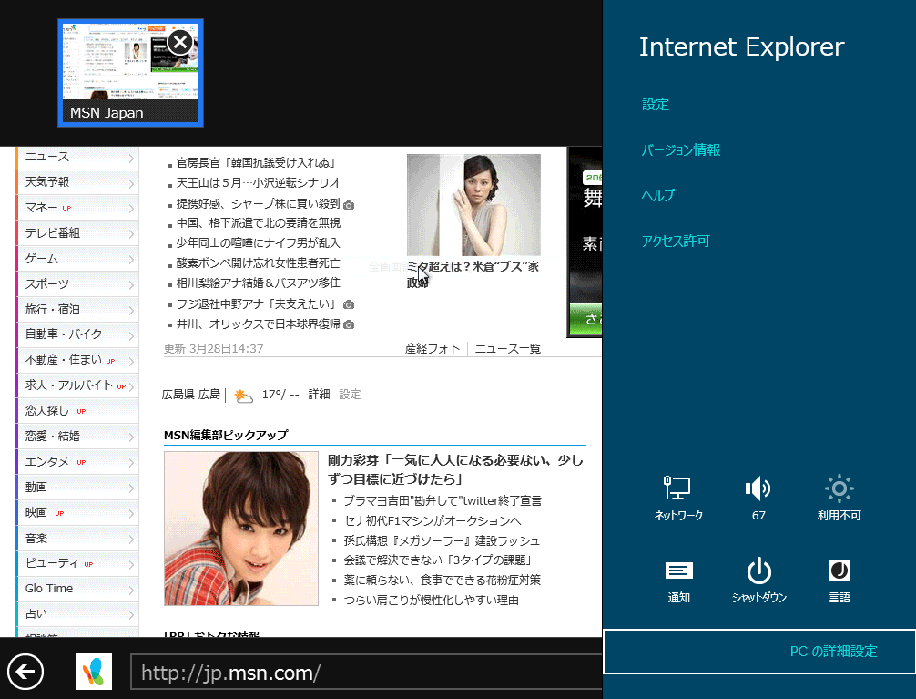Close the MSN Japan tab thumbnail
The height and width of the screenshot is (699, 916).
(180, 42)
